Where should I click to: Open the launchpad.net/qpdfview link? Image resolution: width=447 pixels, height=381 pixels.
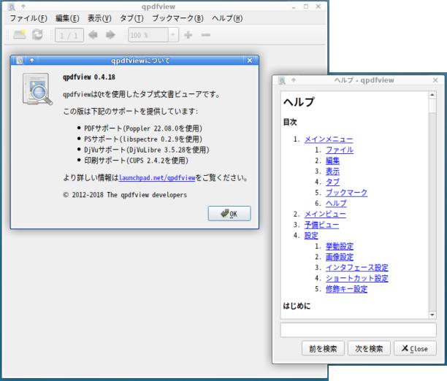157,178
